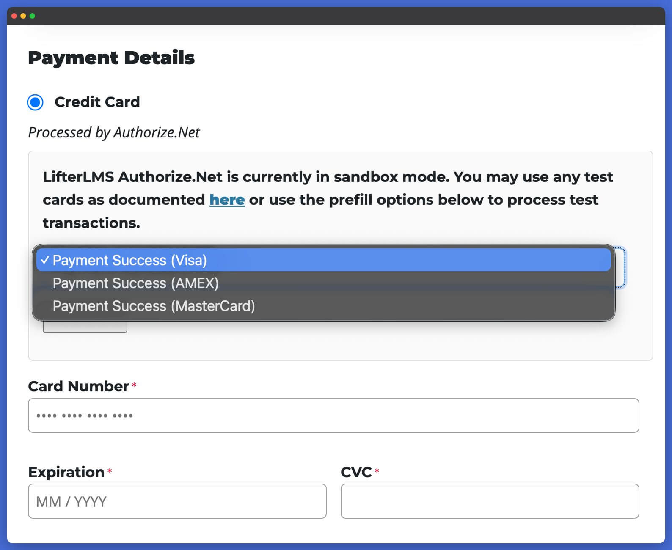Click the 'CVC' field label
This screenshot has height=550, width=672.
(x=356, y=472)
